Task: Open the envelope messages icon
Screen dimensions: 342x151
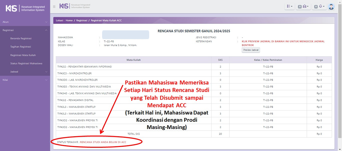Action: [303, 7]
